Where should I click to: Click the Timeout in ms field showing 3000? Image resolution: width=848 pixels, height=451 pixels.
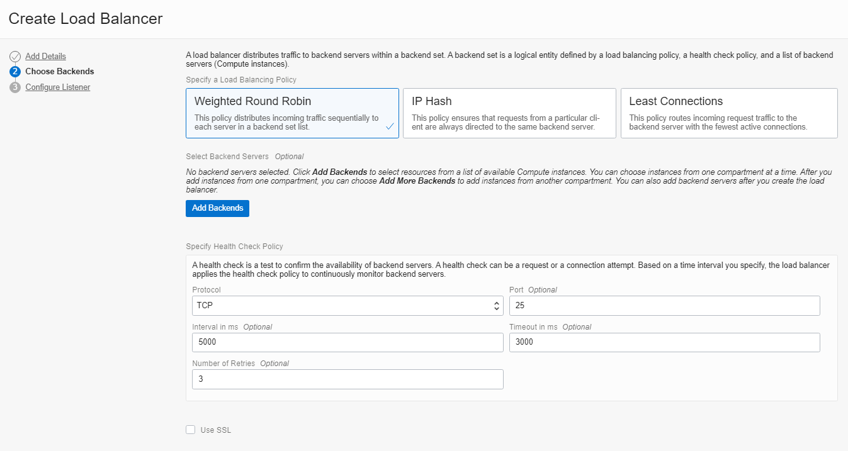664,342
